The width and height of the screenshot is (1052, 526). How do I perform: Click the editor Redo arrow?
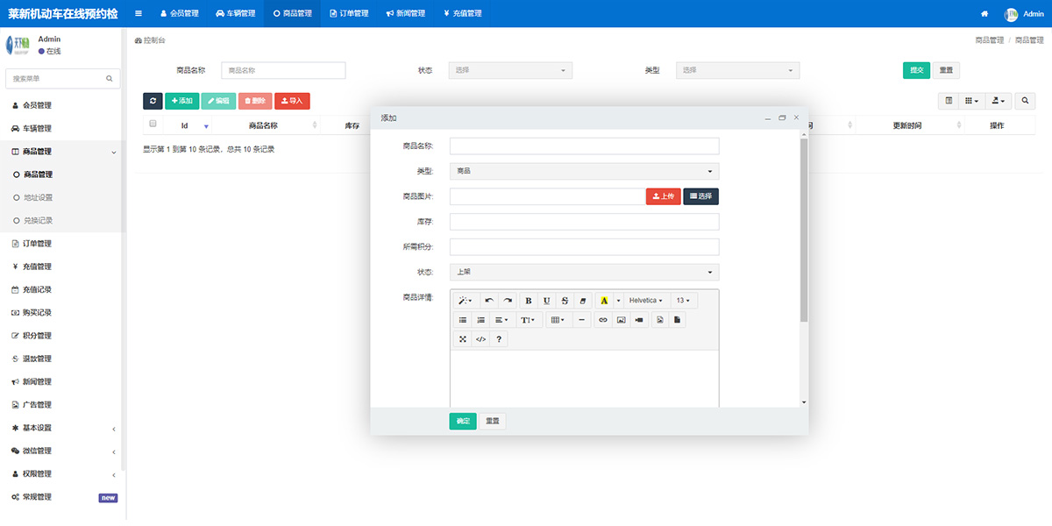pos(508,301)
